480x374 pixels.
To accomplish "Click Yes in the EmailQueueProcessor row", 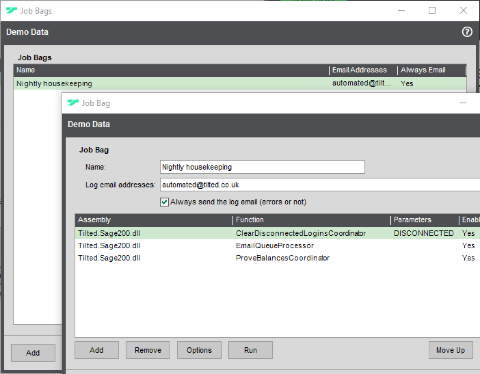I will [x=468, y=246].
